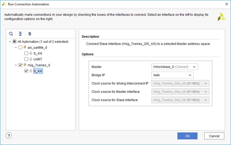Click the mig_7series_0 block icon

coord(25,65)
